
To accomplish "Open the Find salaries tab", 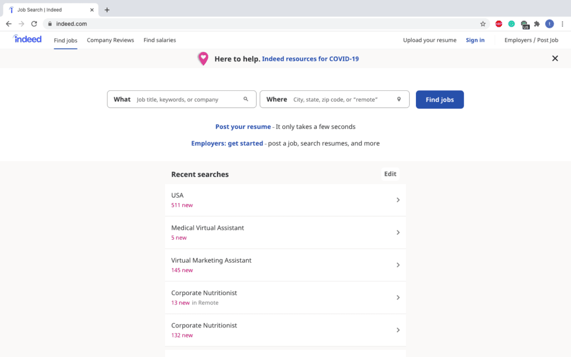I will point(159,40).
